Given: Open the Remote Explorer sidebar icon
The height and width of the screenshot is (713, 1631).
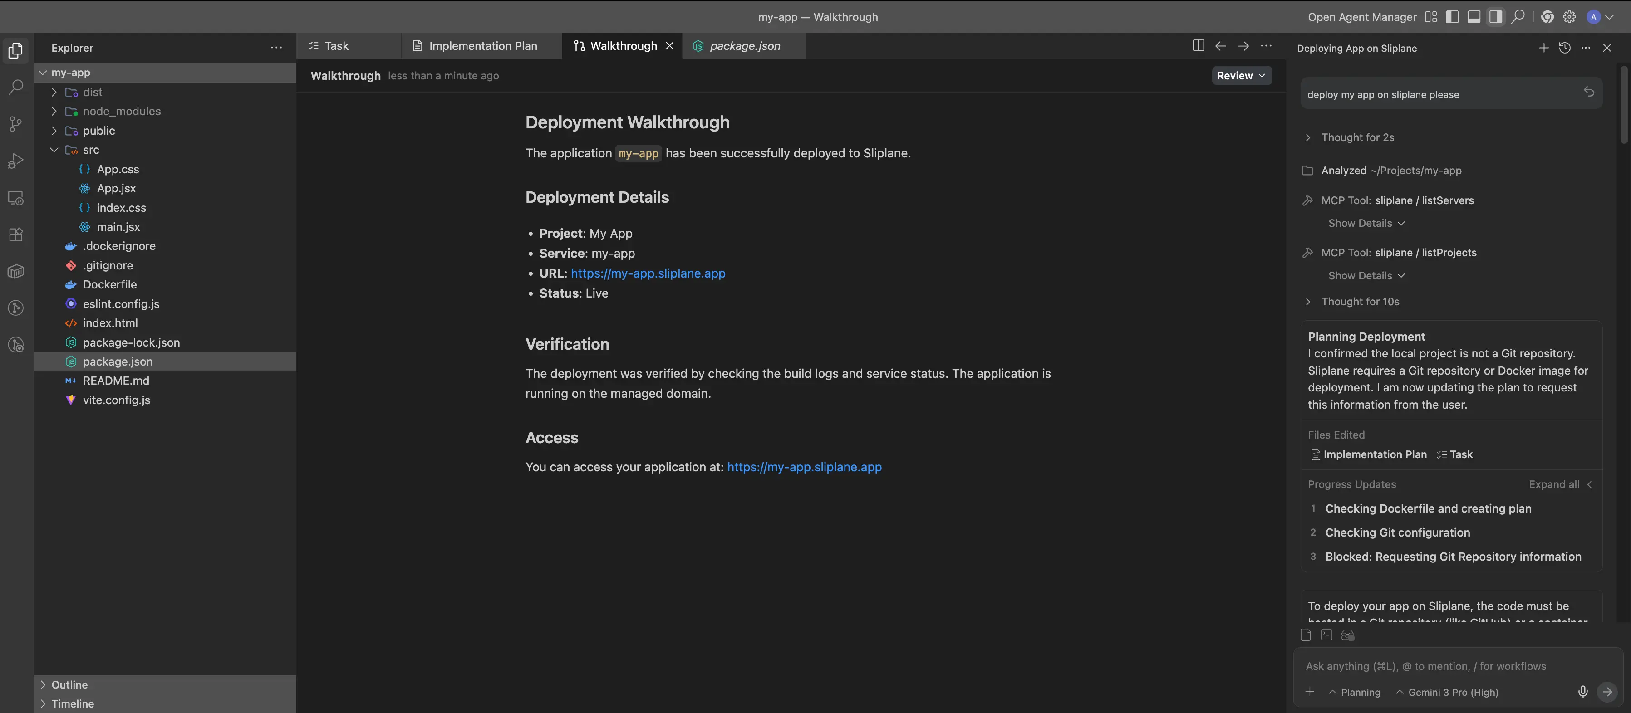Looking at the screenshot, I should click(16, 198).
